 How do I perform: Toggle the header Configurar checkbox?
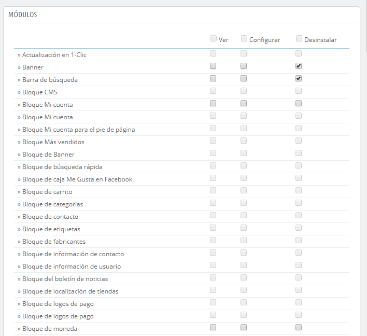(x=244, y=38)
